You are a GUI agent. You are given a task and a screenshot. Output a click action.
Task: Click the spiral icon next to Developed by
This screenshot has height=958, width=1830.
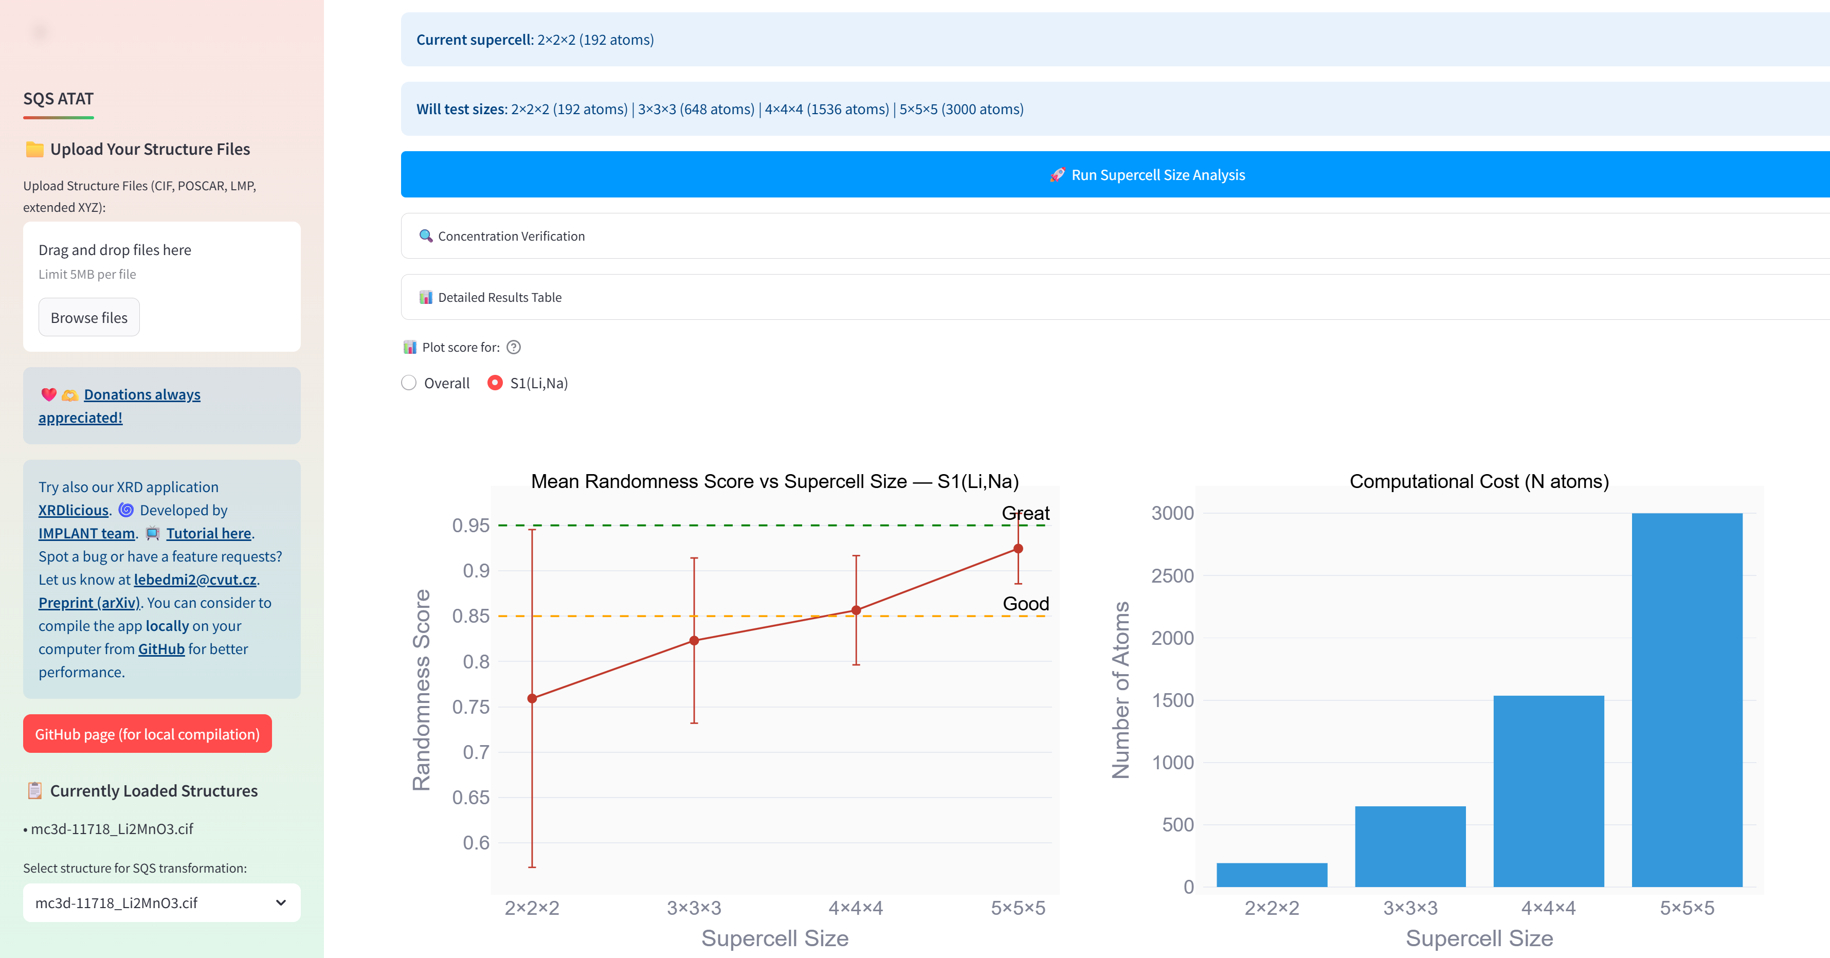click(x=126, y=510)
